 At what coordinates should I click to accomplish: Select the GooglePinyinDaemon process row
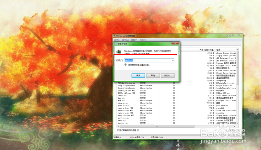(177, 86)
